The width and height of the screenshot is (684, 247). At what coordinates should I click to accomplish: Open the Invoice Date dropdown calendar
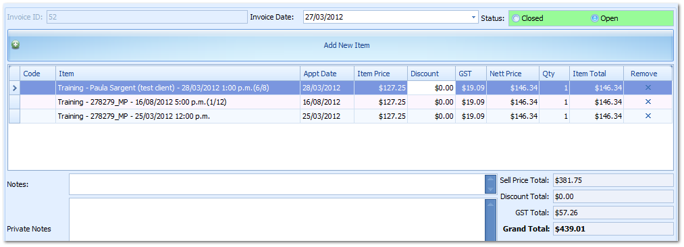click(474, 18)
